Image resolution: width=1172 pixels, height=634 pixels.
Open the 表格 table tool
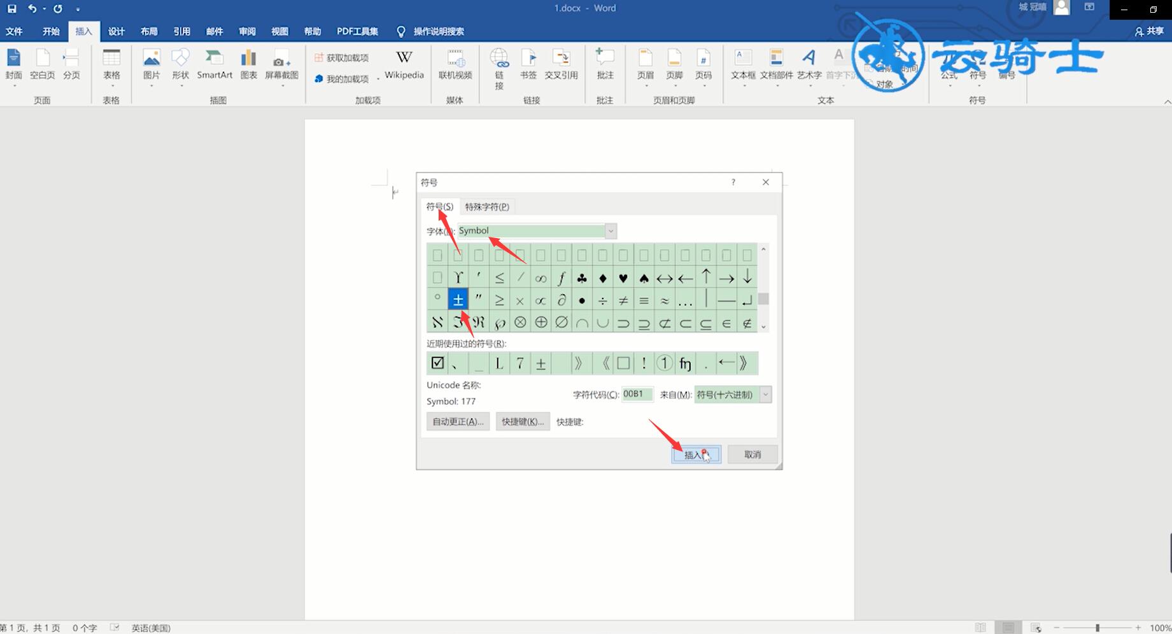click(x=111, y=67)
